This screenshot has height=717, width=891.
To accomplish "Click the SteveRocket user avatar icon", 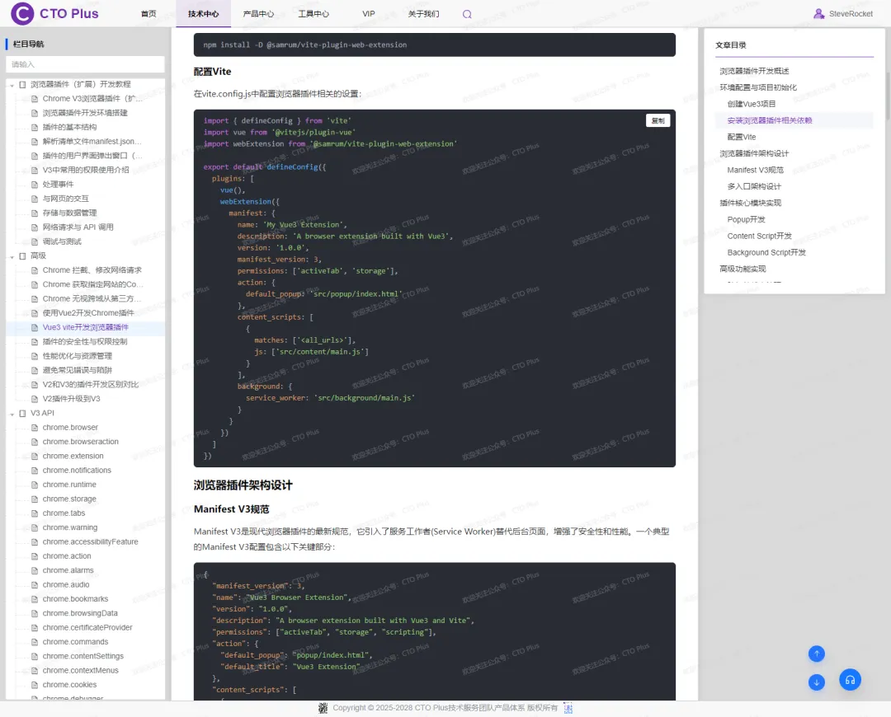I will (819, 14).
